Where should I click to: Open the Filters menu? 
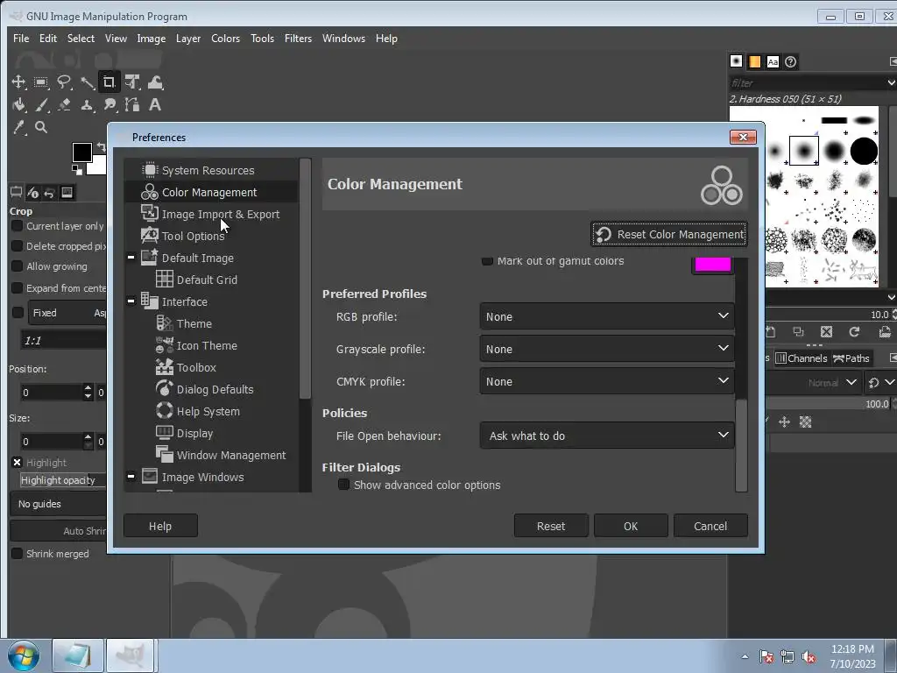(298, 39)
